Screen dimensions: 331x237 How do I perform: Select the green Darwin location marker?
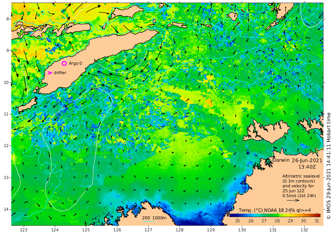[x=268, y=161]
